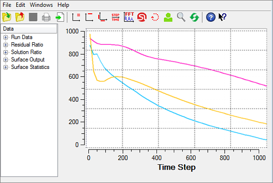Click the red dotted circle icon
Viewport: 273px width, 183px height.
pyautogui.click(x=155, y=17)
